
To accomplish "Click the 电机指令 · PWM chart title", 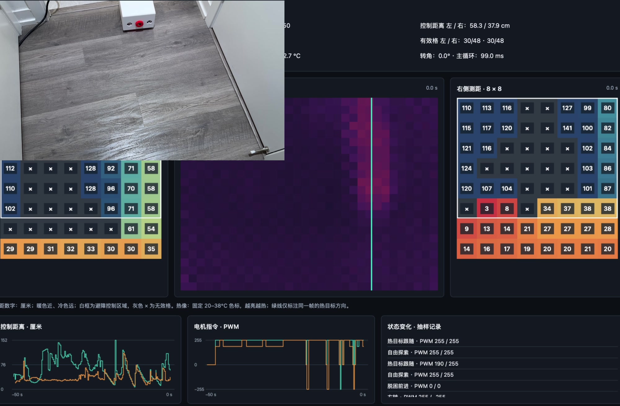I will (216, 327).
